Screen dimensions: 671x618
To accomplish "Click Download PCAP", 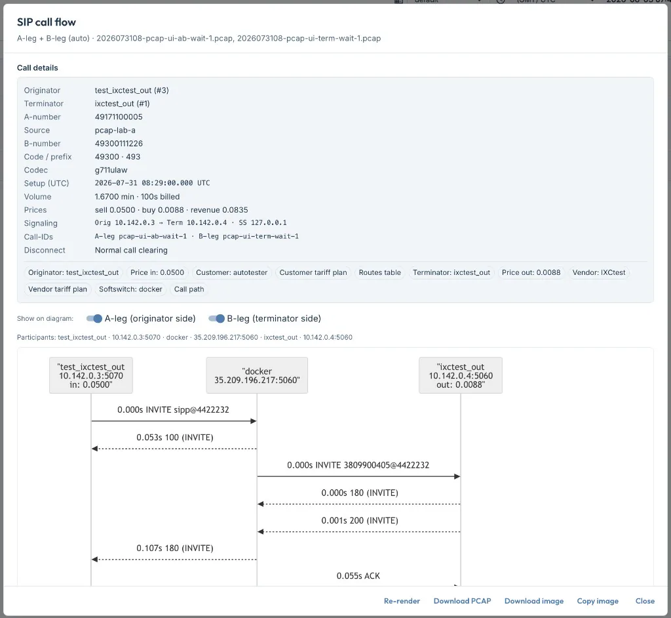I will point(462,601).
